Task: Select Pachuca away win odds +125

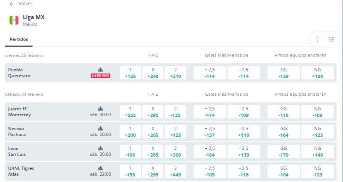Action: (175, 132)
